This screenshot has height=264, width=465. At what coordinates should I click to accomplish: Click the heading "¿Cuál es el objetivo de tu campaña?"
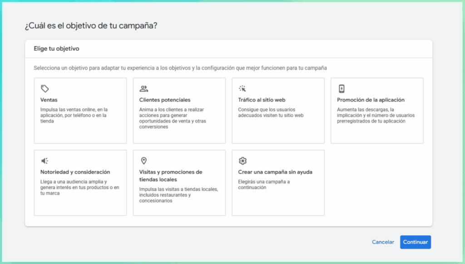click(x=91, y=26)
